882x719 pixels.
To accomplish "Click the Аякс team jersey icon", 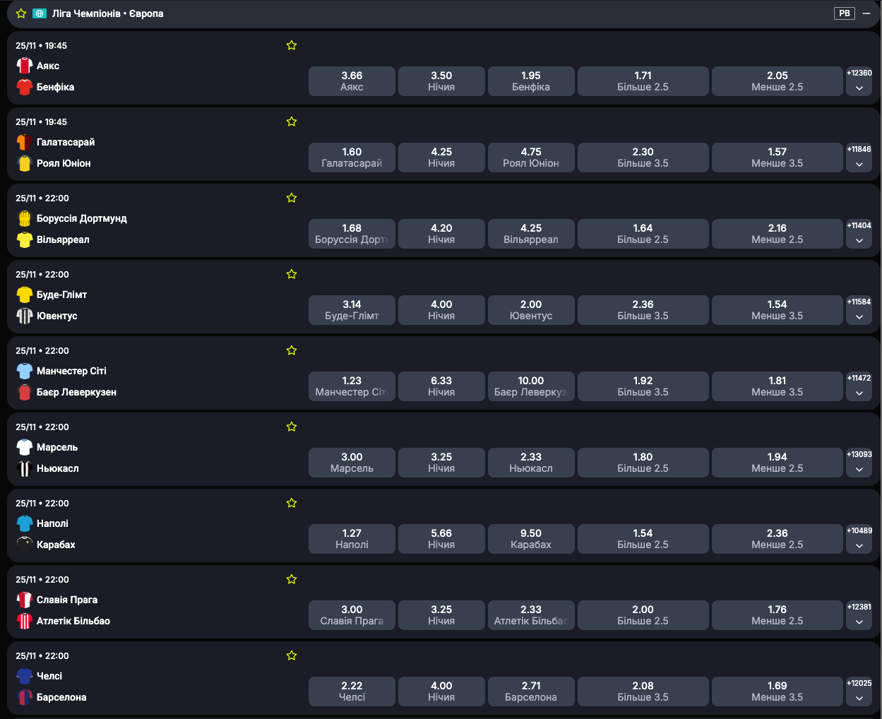I will [x=25, y=66].
